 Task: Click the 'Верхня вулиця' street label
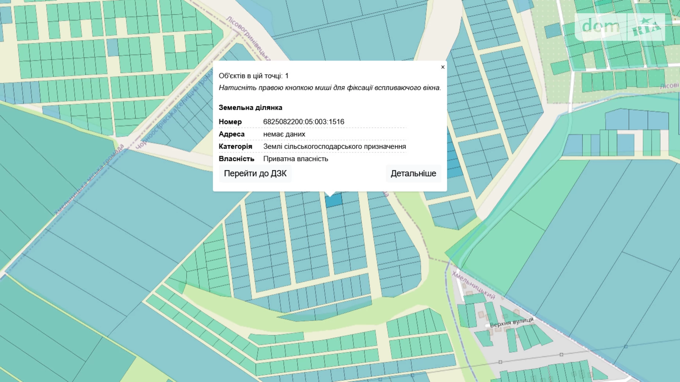pyautogui.click(x=511, y=322)
